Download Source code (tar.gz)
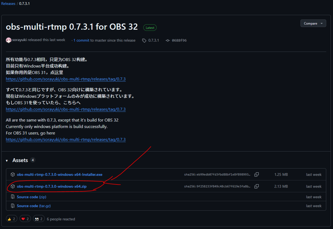Screen dimensions: 333x229 point(34,206)
